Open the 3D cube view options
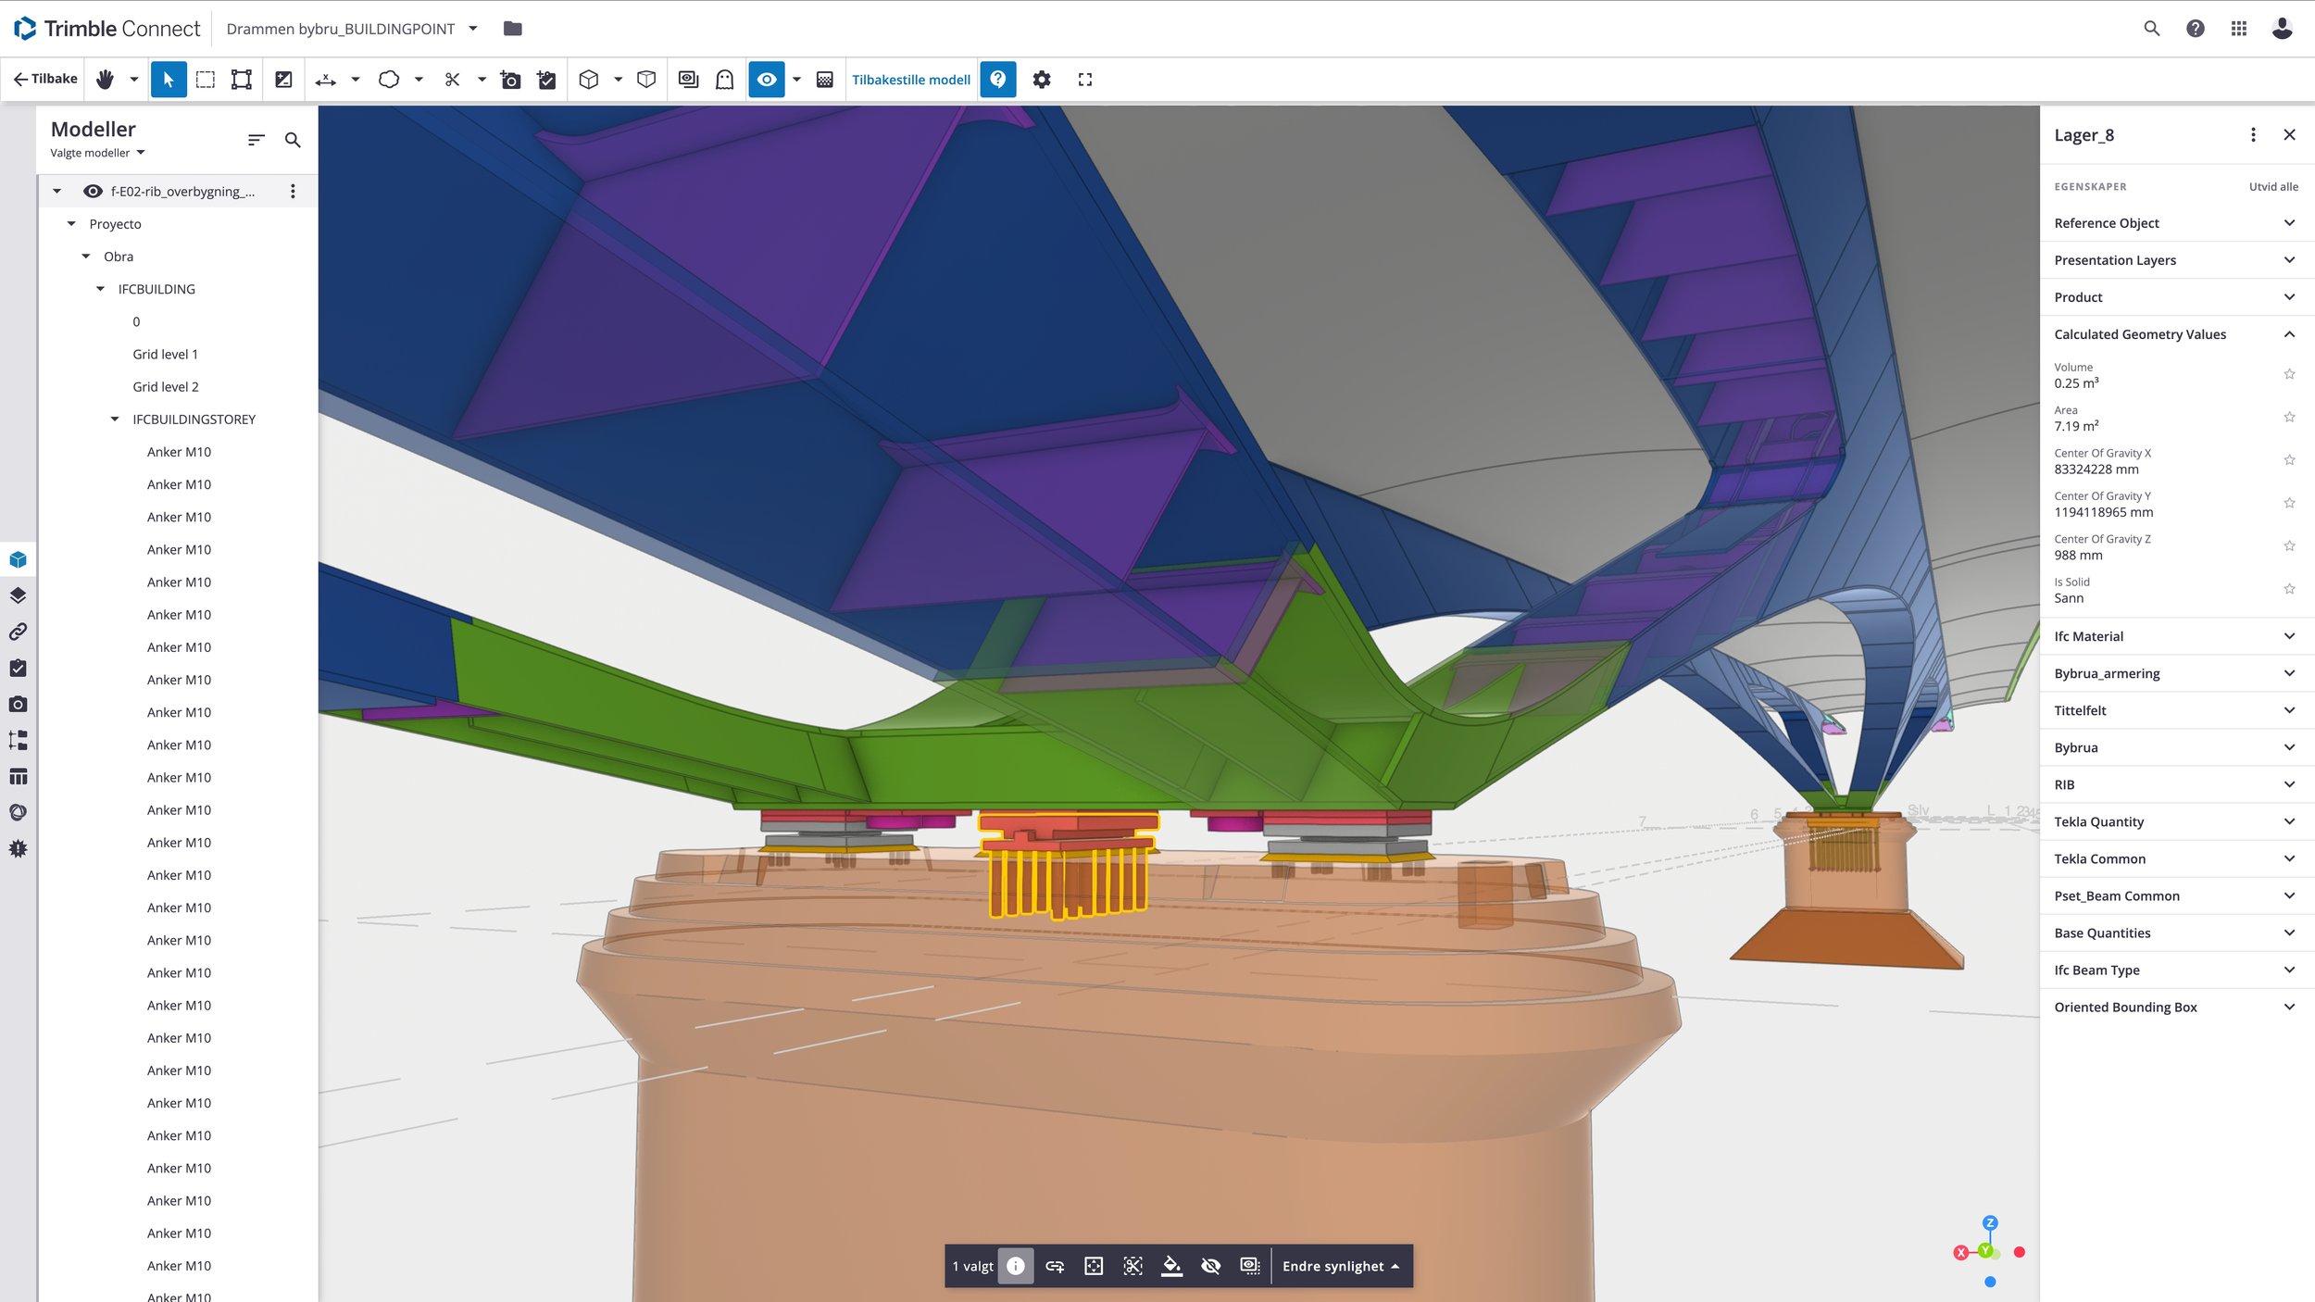This screenshot has height=1302, width=2315. click(589, 80)
